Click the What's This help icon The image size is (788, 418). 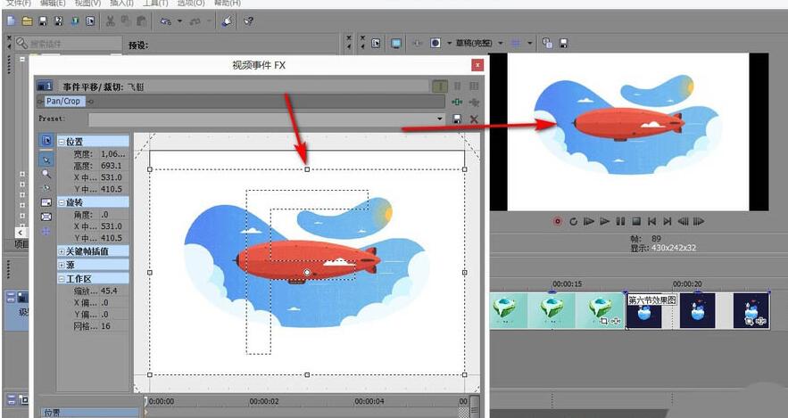pos(249,20)
